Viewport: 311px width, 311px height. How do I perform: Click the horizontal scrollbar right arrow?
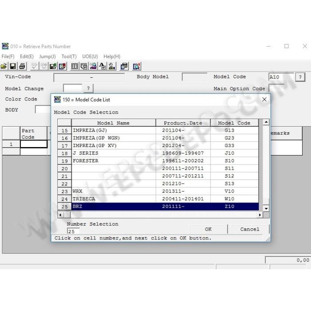point(260,215)
